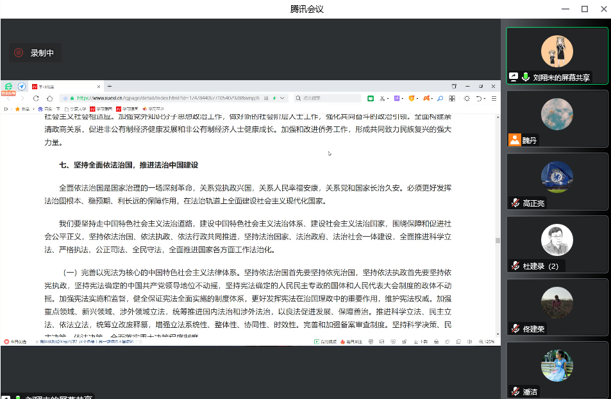Screen dimensions: 611x399
Task: Select 高正亮 participant avatar
Action: coord(557,177)
